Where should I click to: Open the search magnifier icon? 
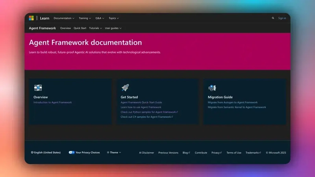(273, 18)
